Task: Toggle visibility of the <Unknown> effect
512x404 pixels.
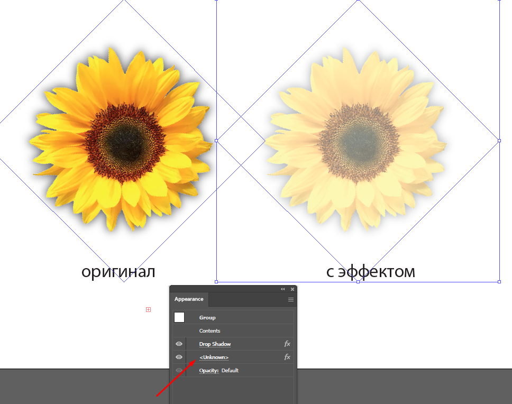Action: tap(179, 357)
